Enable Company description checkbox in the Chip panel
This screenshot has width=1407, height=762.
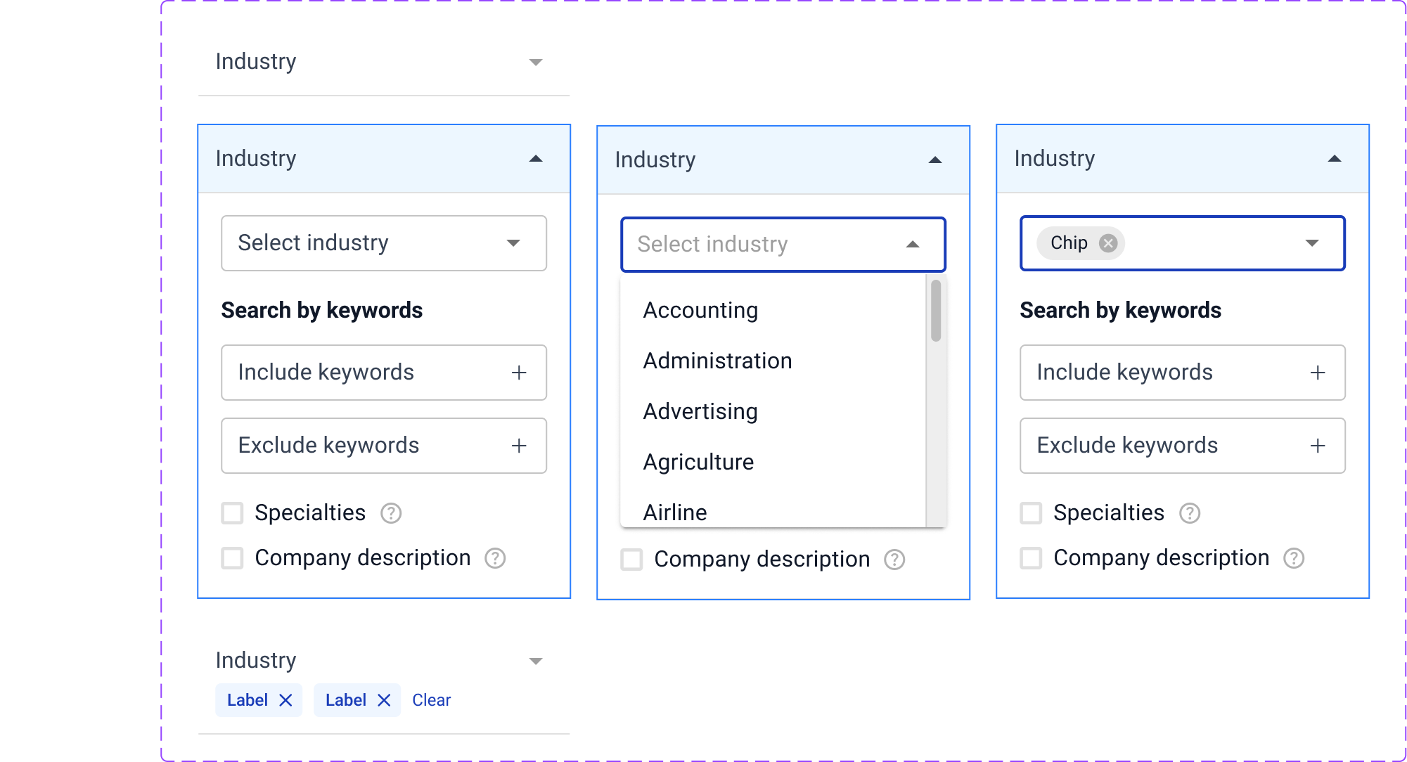[x=1031, y=558]
